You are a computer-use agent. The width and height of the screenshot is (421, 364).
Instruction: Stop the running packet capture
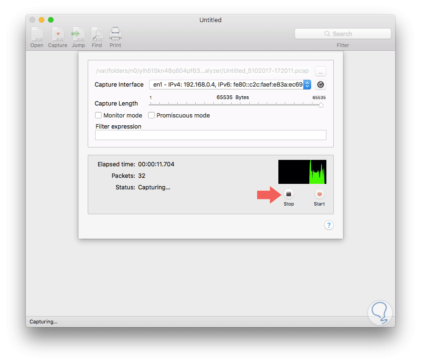[x=289, y=194]
